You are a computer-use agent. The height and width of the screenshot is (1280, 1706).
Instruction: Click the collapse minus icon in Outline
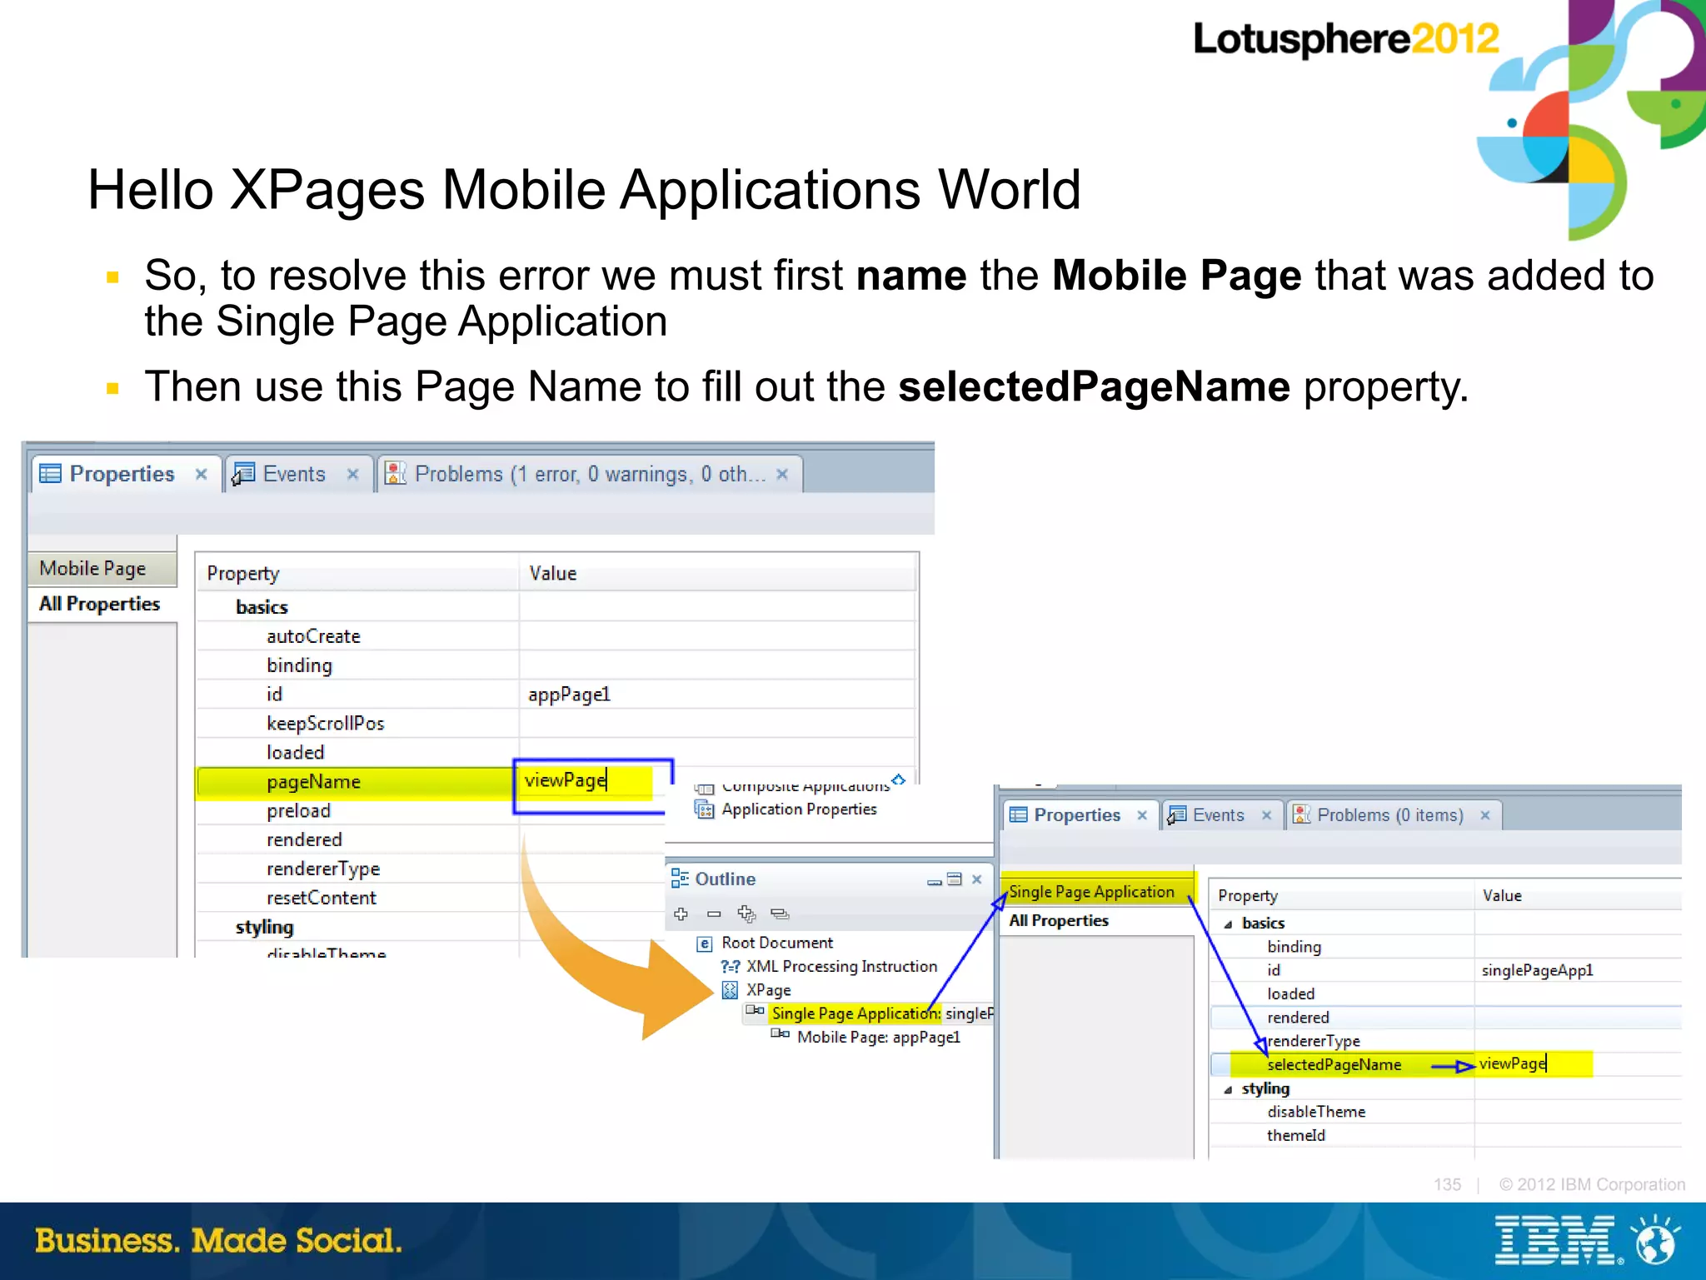(x=714, y=914)
